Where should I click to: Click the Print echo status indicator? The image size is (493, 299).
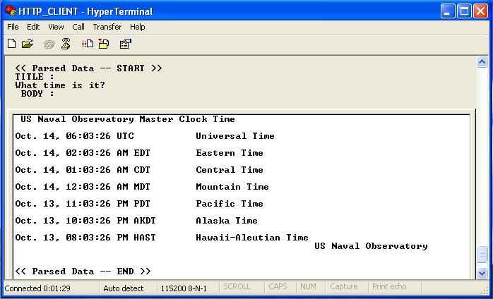(x=389, y=287)
